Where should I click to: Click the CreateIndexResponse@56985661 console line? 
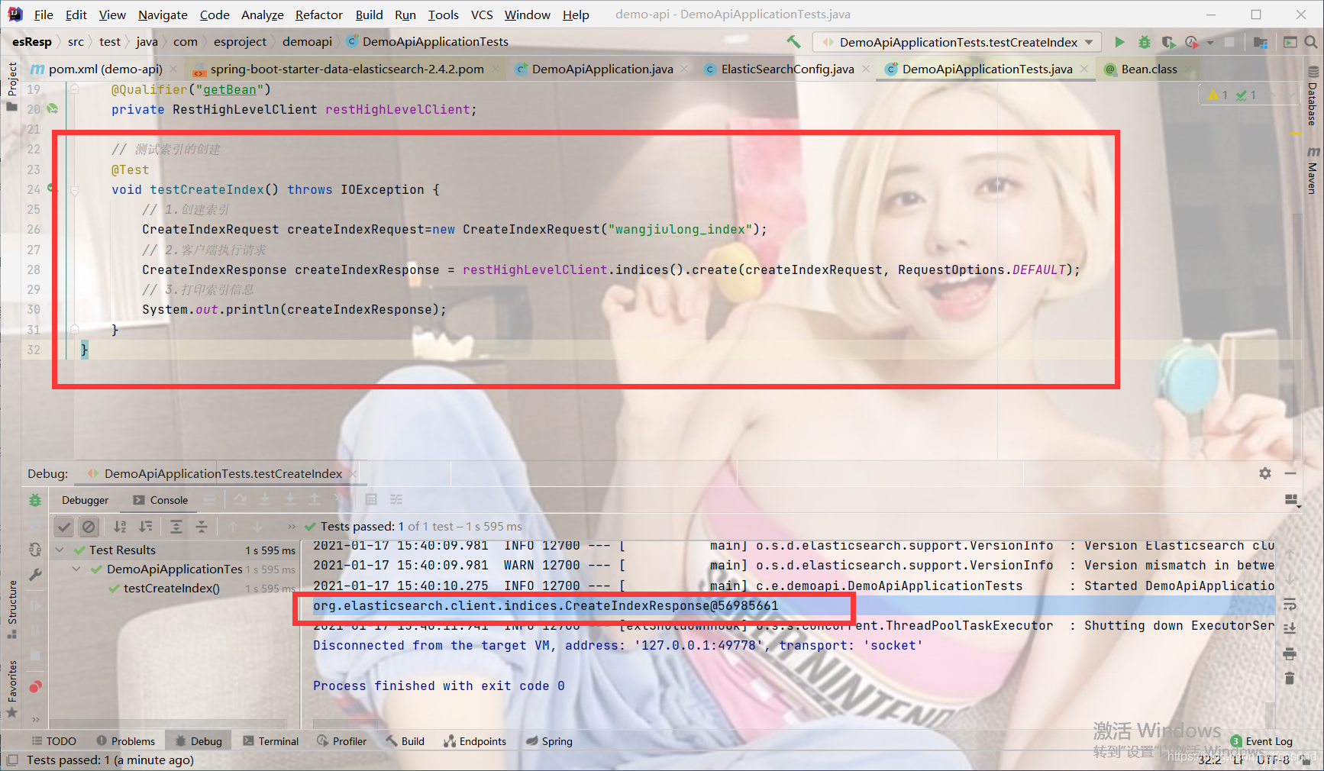(x=546, y=605)
